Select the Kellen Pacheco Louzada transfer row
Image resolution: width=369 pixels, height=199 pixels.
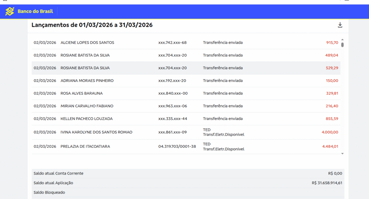(x=186, y=119)
